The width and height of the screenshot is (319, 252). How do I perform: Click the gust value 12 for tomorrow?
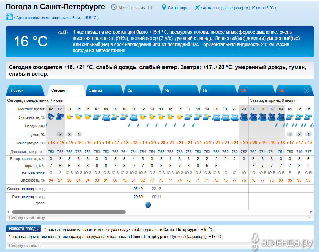(308, 166)
